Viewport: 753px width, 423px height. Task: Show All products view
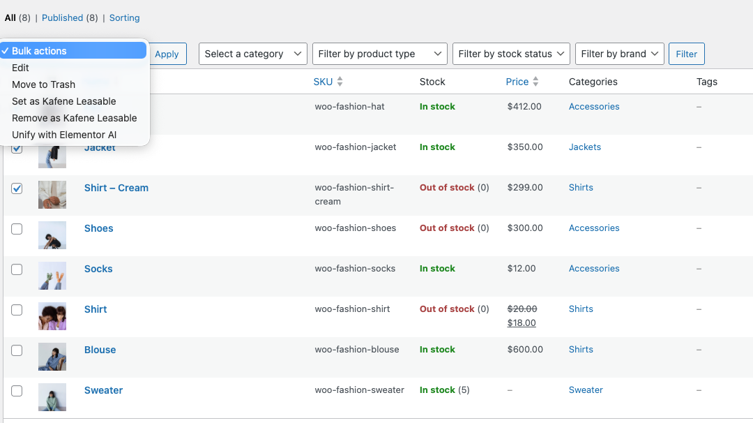pos(10,17)
